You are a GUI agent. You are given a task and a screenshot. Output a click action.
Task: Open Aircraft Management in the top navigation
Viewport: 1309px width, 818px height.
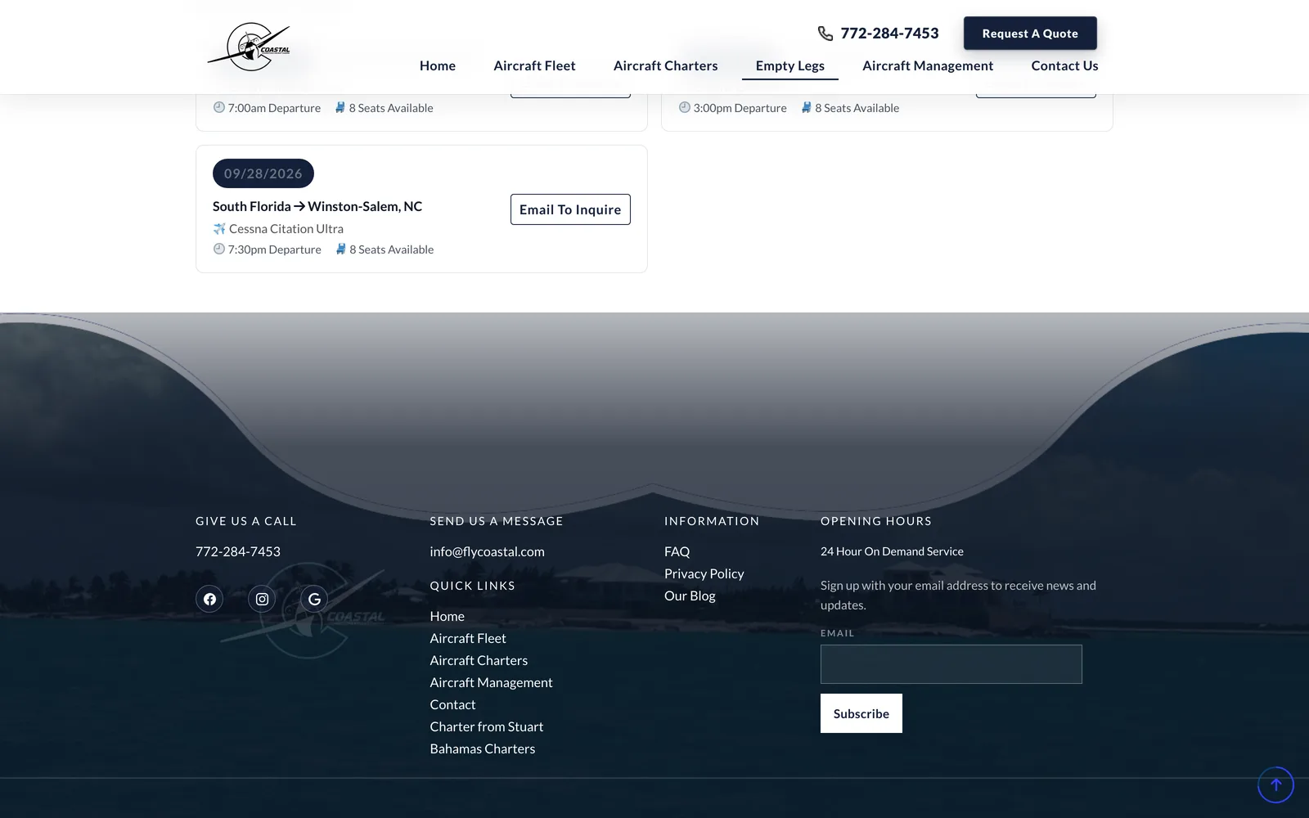(928, 65)
